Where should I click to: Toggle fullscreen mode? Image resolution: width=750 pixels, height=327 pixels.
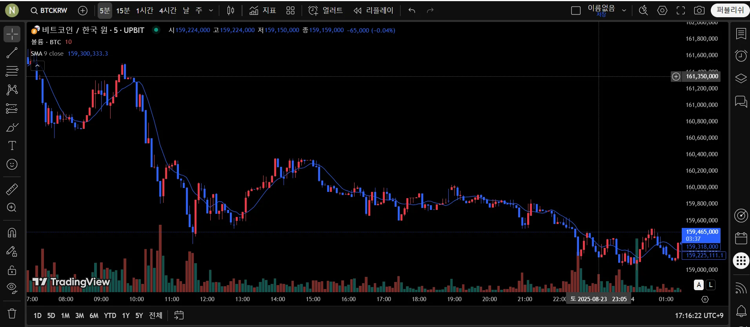pos(681,11)
